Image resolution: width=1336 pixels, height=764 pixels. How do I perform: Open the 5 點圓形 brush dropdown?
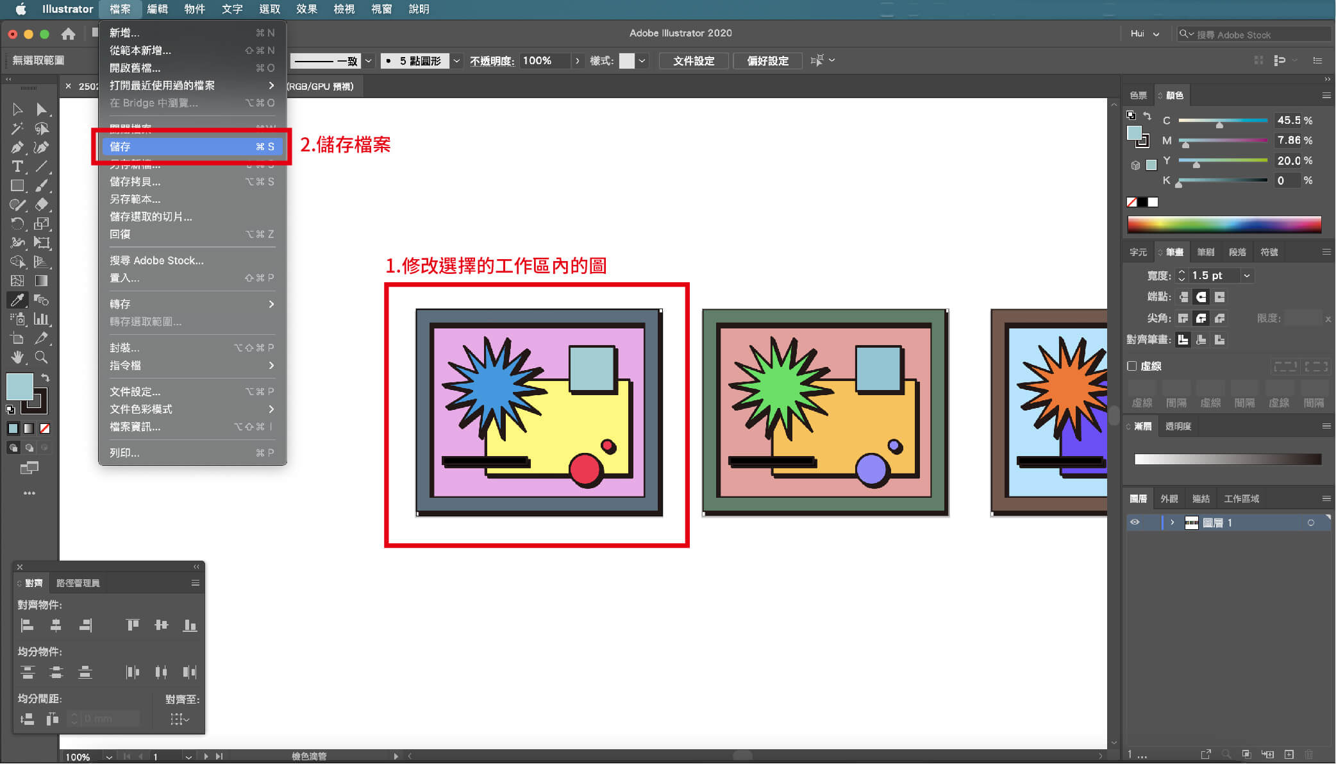(457, 61)
